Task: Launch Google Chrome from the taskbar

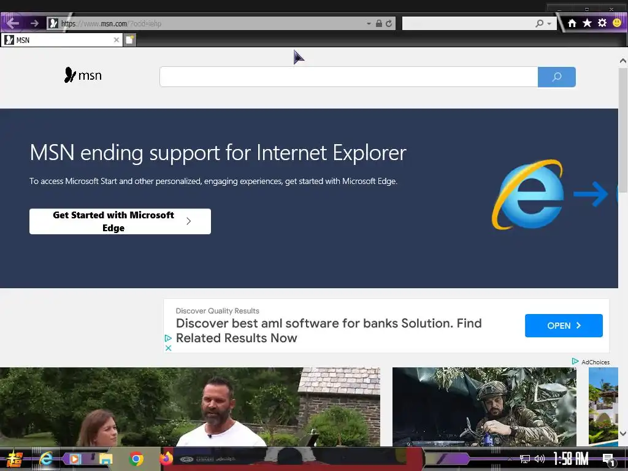Action: (x=136, y=459)
